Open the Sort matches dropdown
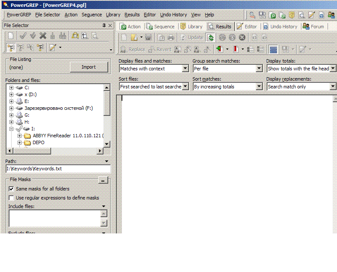This screenshot has width=337, height=272. point(259,87)
